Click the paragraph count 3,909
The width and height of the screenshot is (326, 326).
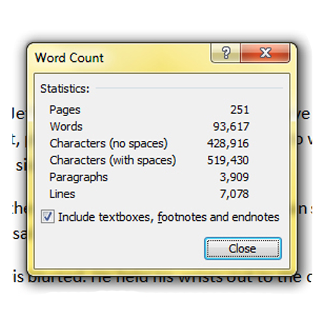coord(234,177)
